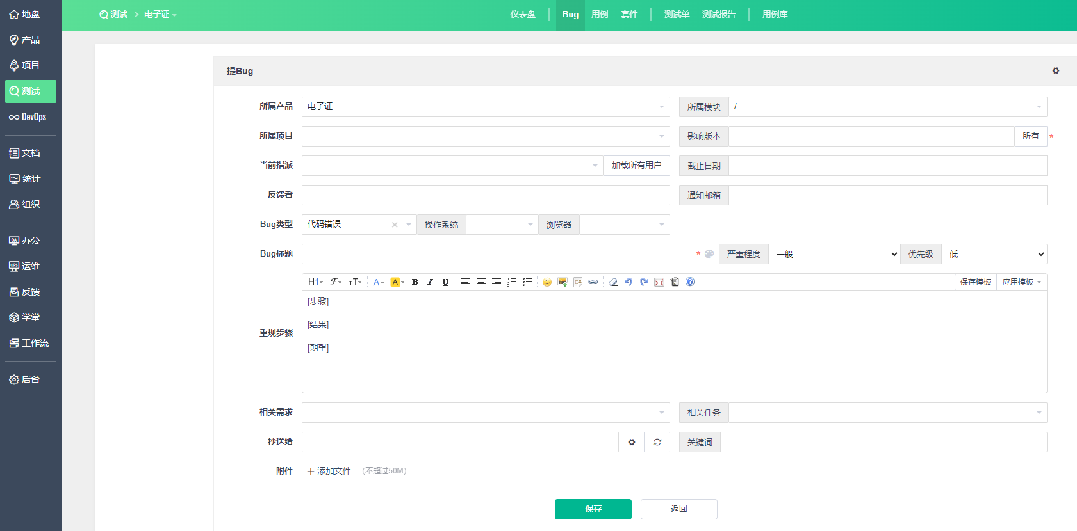
Task: Toggle fullscreen editor mode icon
Action: (x=659, y=282)
